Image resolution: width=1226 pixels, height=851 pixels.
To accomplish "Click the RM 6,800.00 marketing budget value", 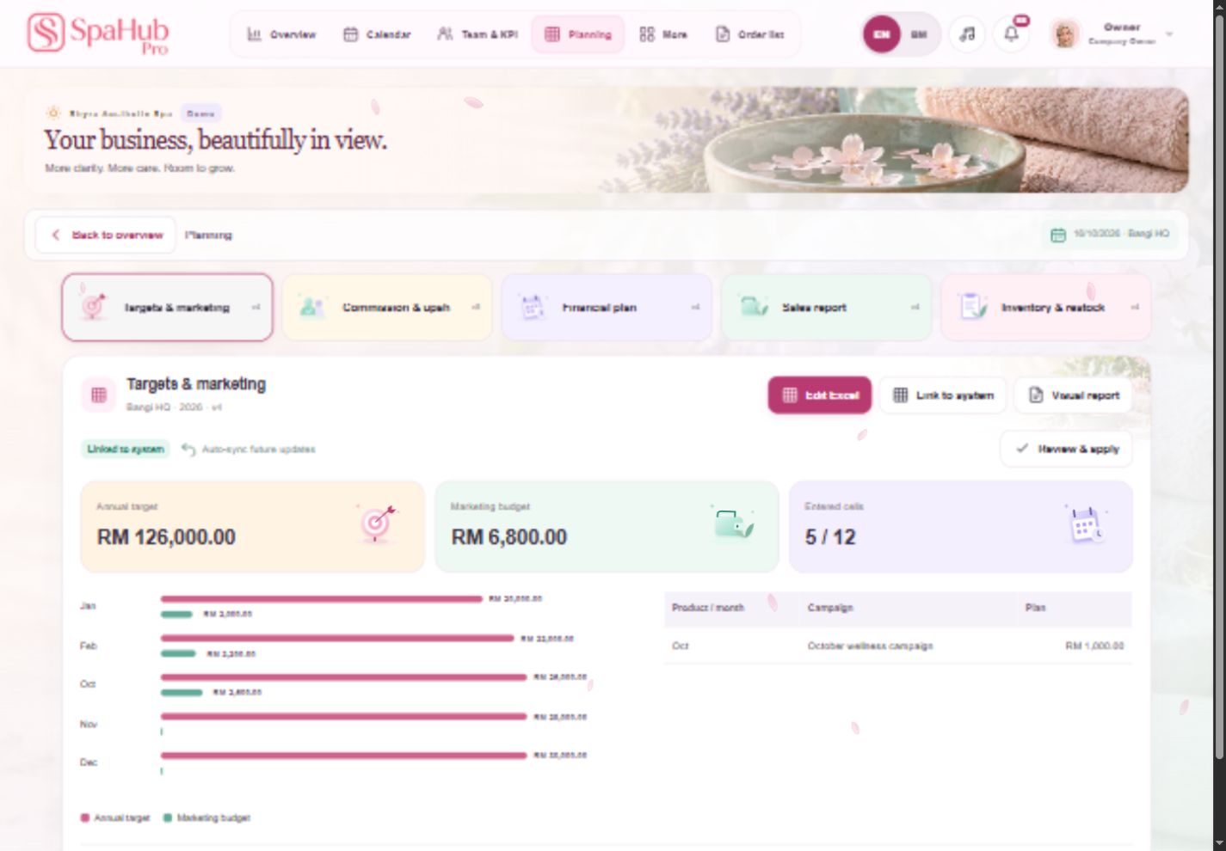I will pos(509,537).
